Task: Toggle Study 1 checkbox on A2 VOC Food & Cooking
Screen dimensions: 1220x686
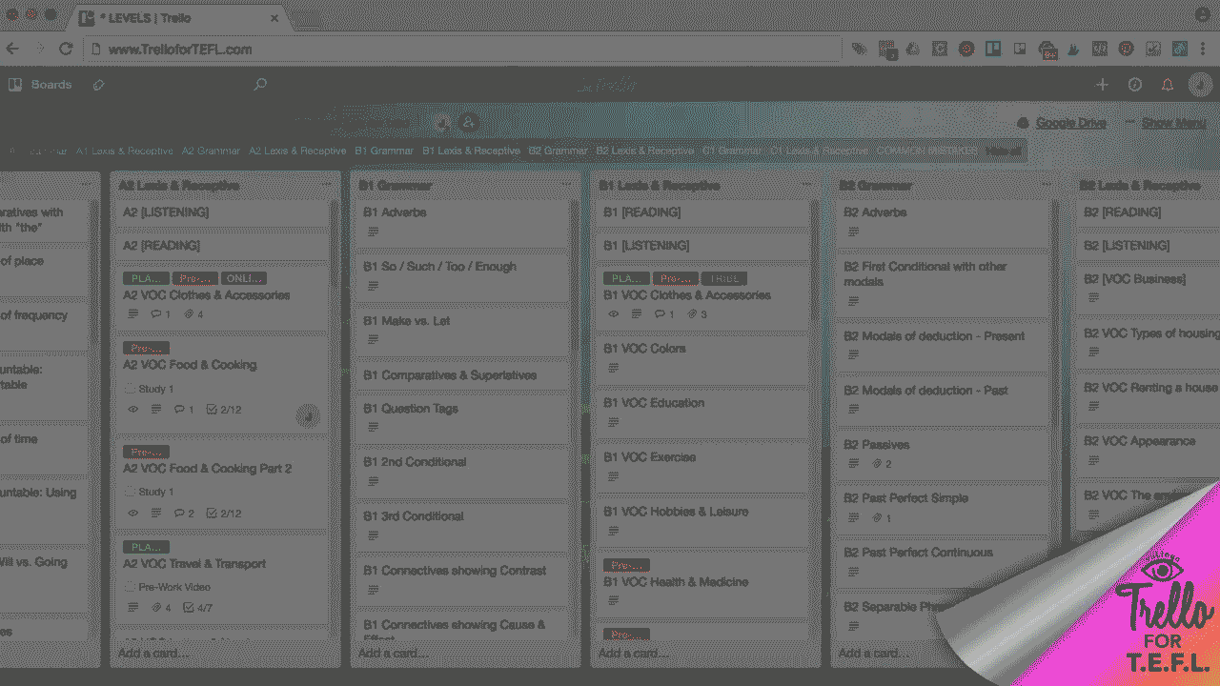Action: point(130,389)
